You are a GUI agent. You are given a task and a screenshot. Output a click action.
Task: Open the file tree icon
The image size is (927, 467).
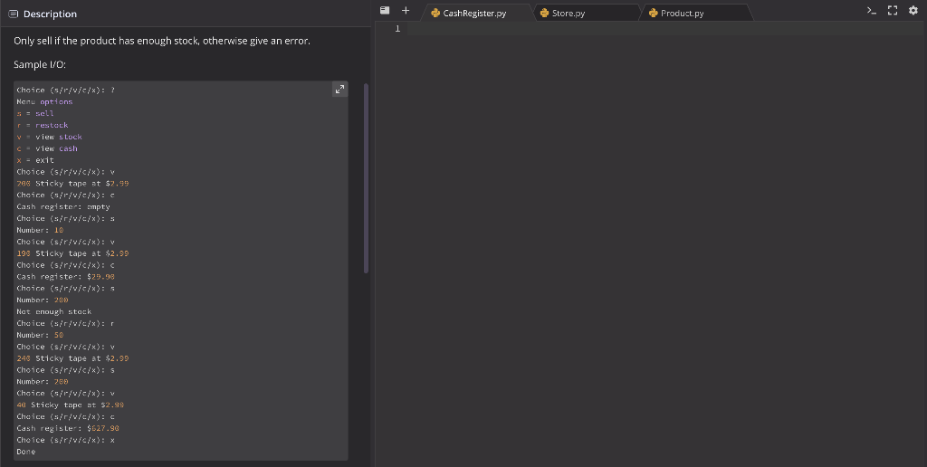(x=385, y=10)
